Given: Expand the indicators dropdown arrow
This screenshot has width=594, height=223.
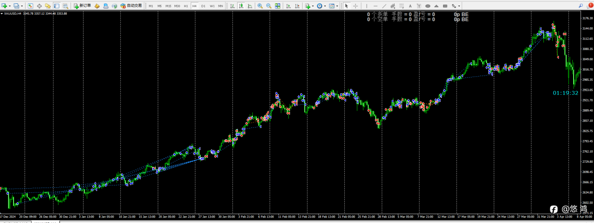Looking at the screenshot, I should [x=313, y=6].
